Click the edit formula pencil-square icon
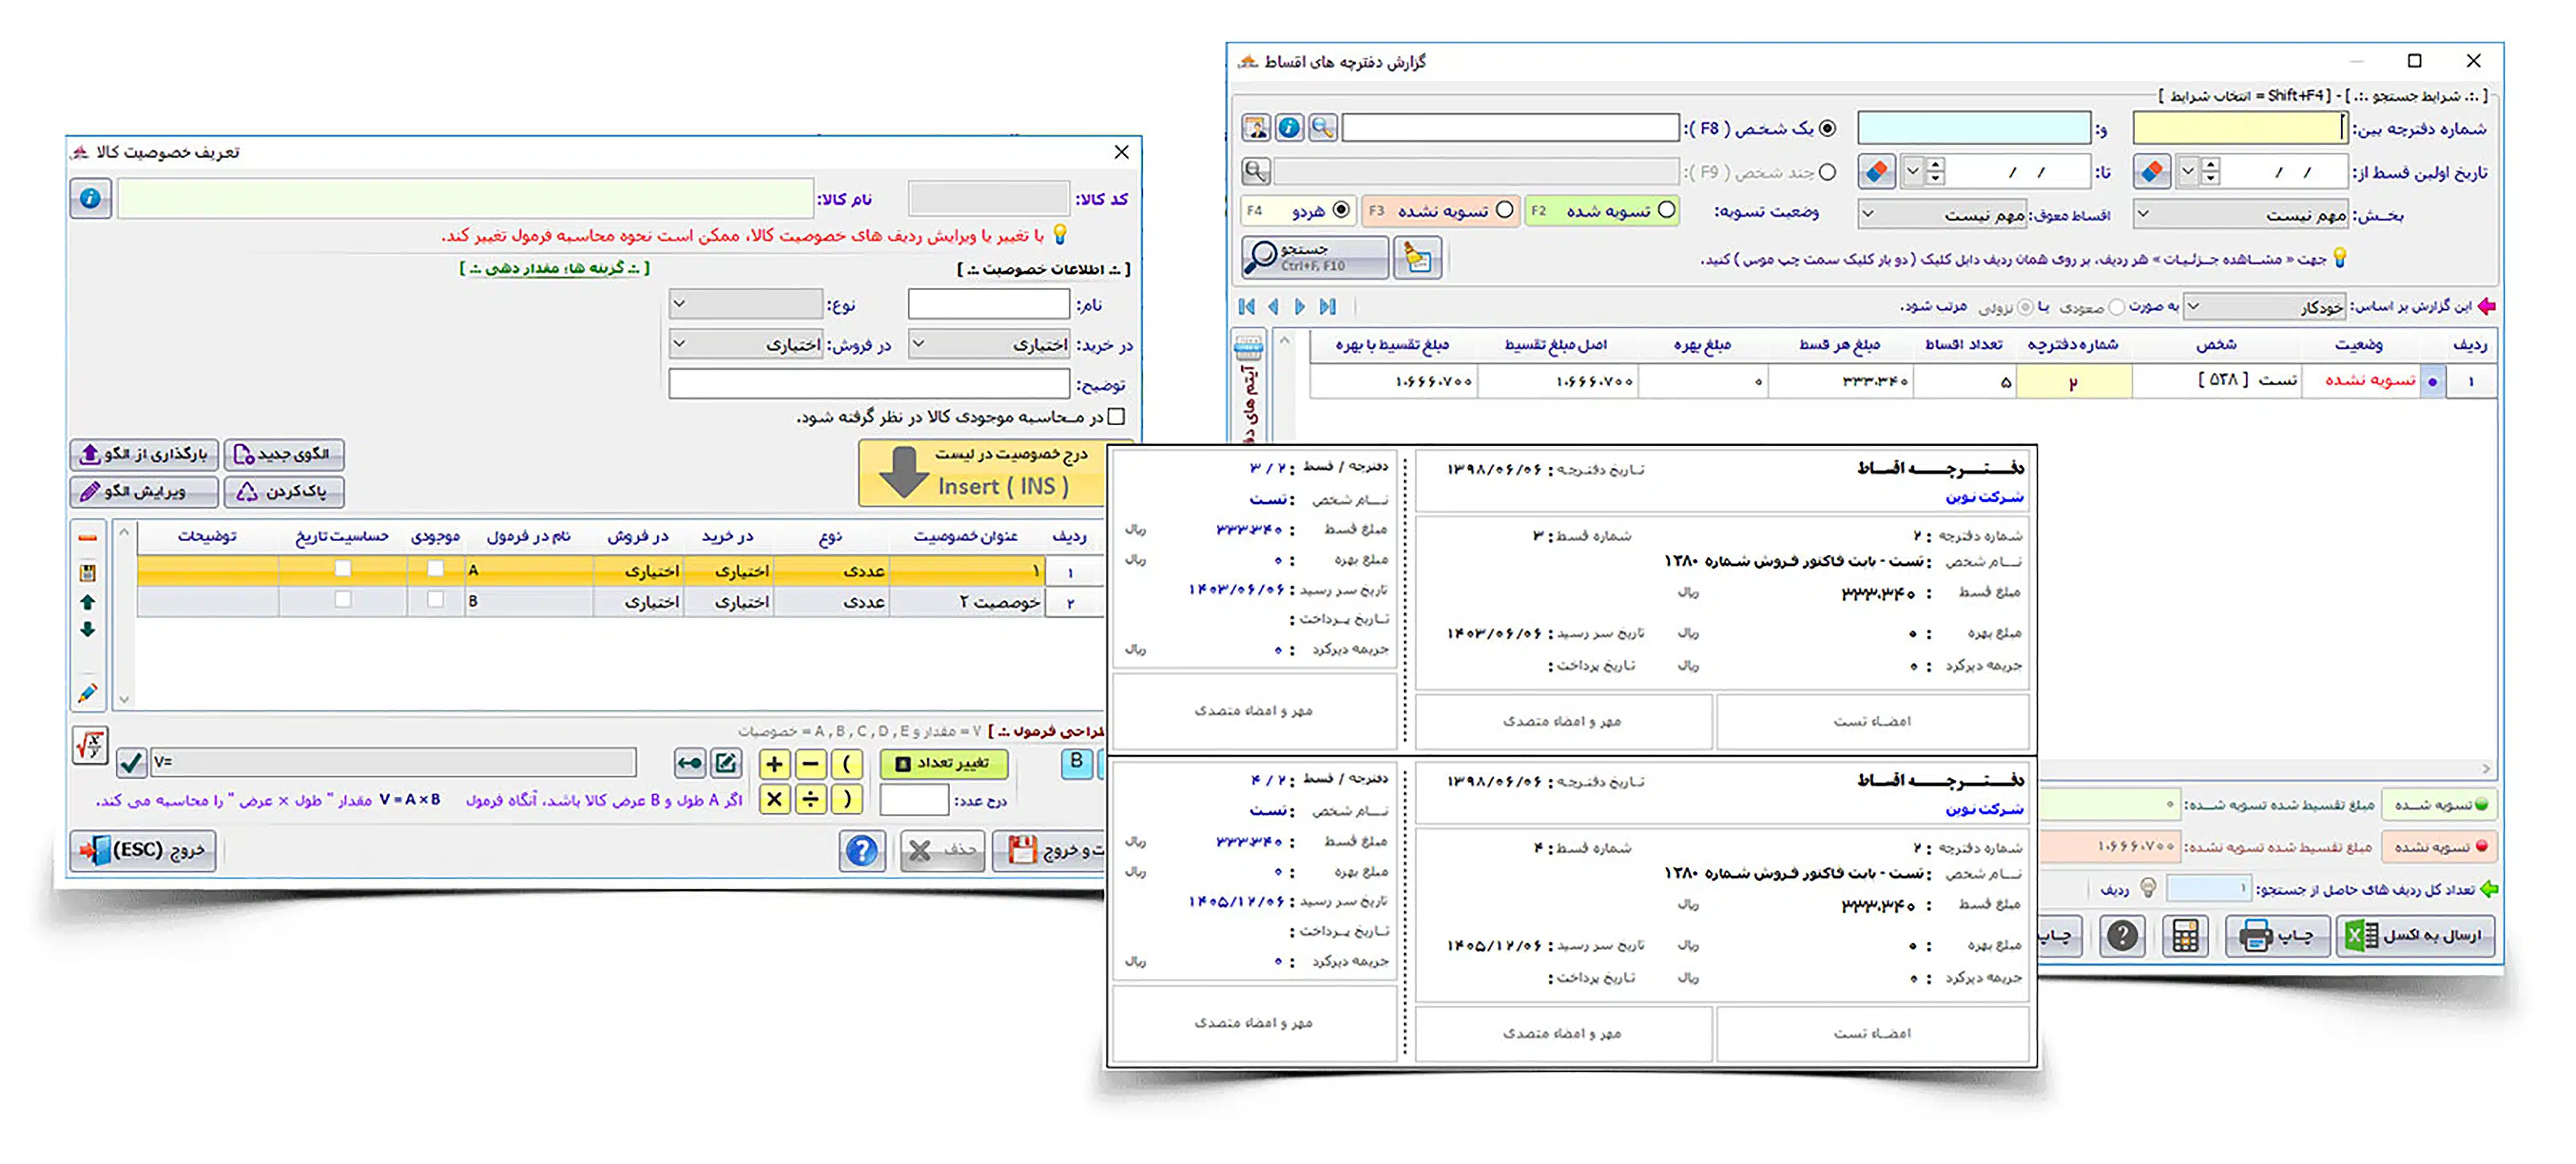The height and width of the screenshot is (1164, 2576). click(726, 764)
